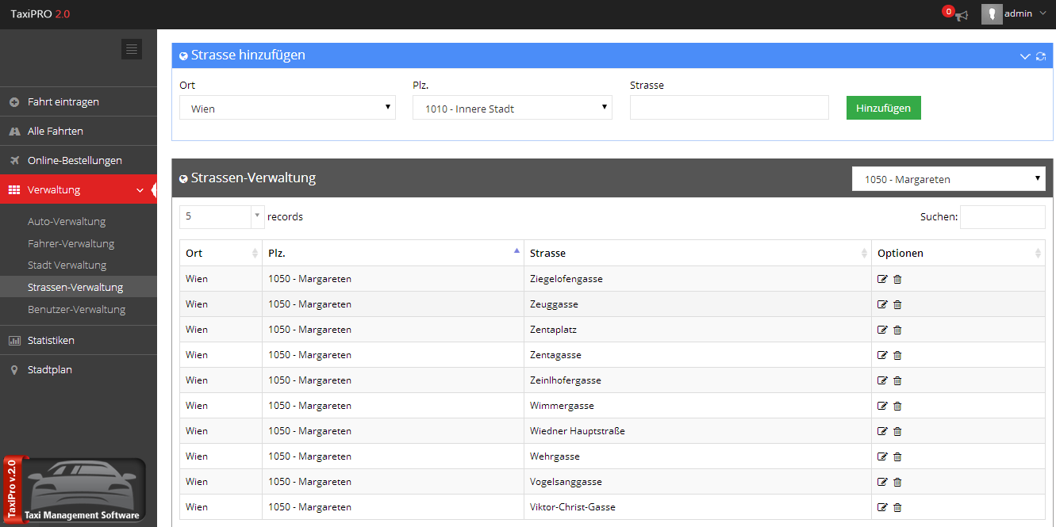Viewport: 1056px width, 527px height.
Task: Sort table by Ort column
Action: 221,253
